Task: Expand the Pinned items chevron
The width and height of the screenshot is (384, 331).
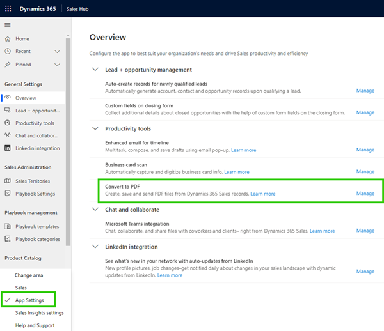Action: coord(58,65)
